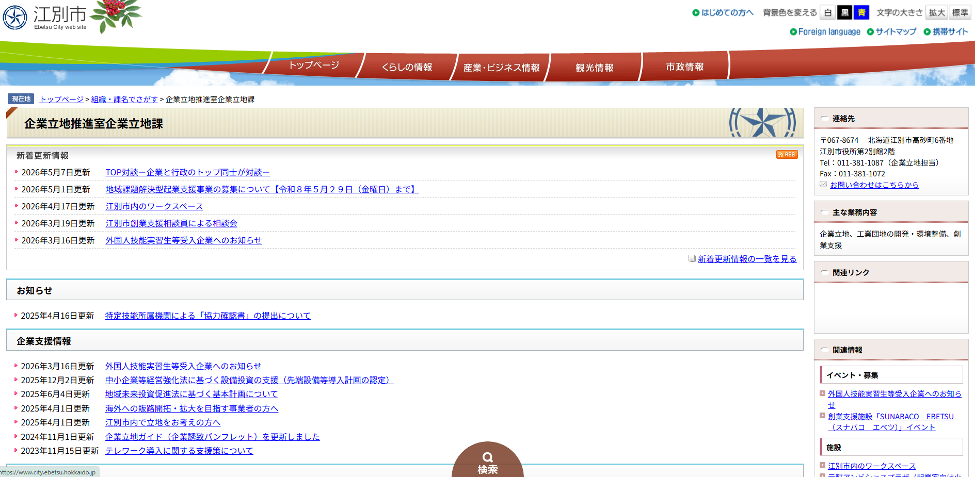Open the 携帯サイト link
975x477 pixels.
pos(946,31)
